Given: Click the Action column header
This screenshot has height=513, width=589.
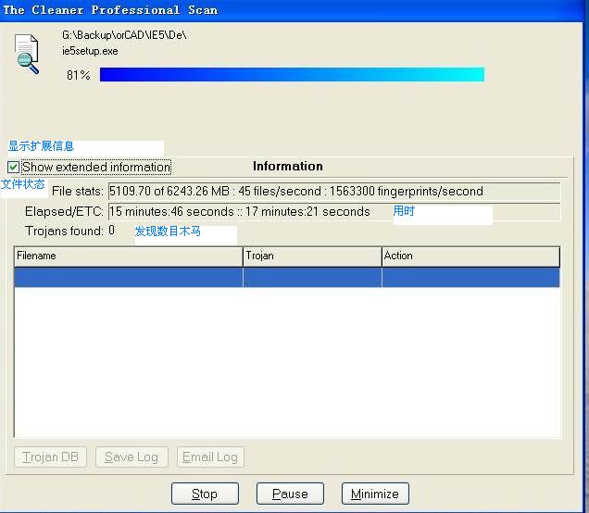Looking at the screenshot, I should point(470,256).
